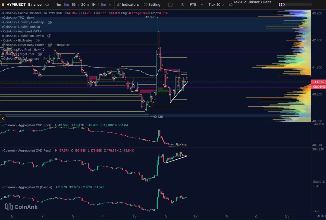
Task: Show the Liquidity Heatmap indicator
Action: [x=50, y=22]
